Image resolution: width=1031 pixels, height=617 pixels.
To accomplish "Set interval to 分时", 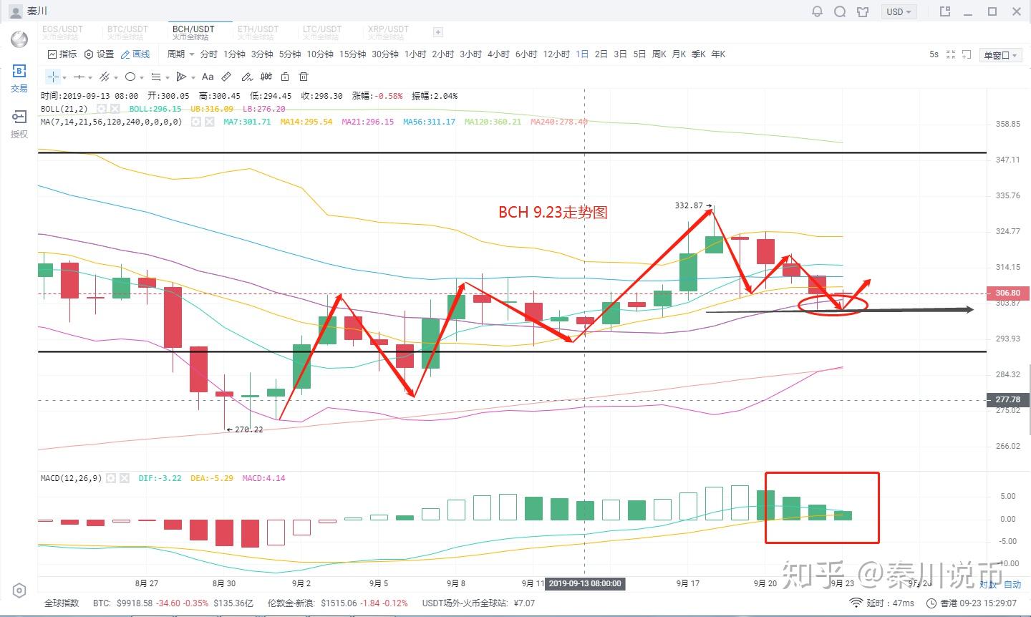I will click(x=209, y=54).
